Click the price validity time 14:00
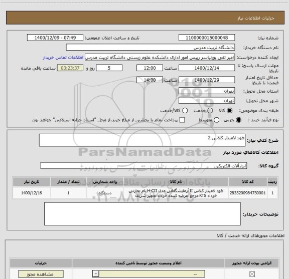Viewport: 289px width, 279px height. (150, 80)
